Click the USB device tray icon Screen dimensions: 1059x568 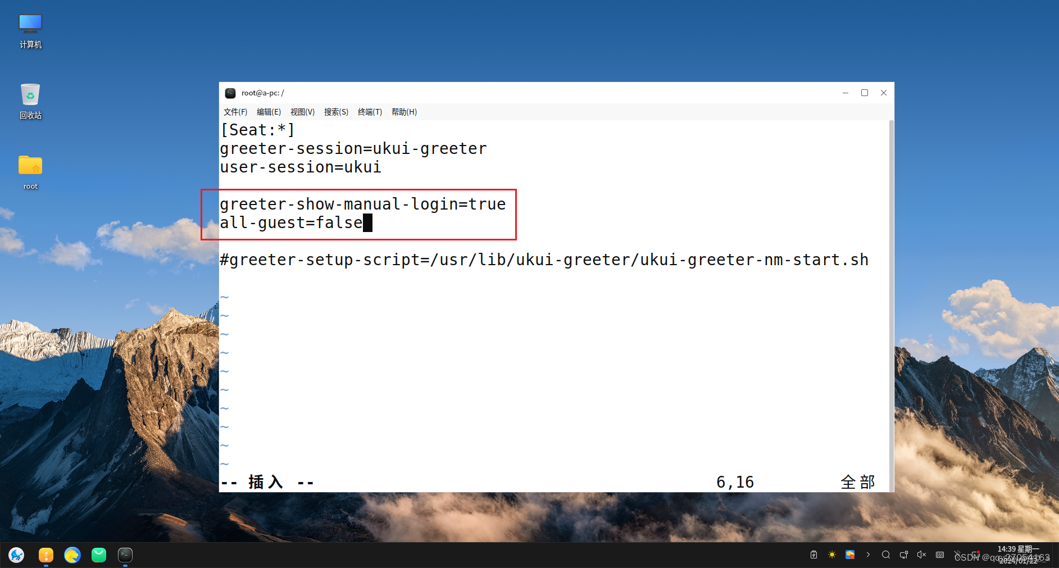pos(813,555)
